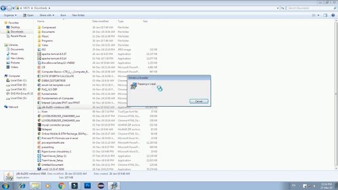Click the Downloads breadcrumb in address bar
Viewport: 338px width, 190px height.
41,8
